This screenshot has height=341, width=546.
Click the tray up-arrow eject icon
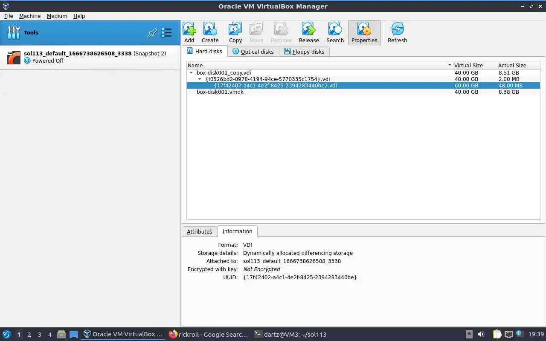pos(469,334)
